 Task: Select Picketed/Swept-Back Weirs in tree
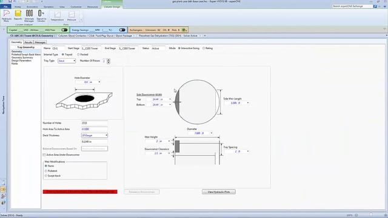(x=26, y=54)
